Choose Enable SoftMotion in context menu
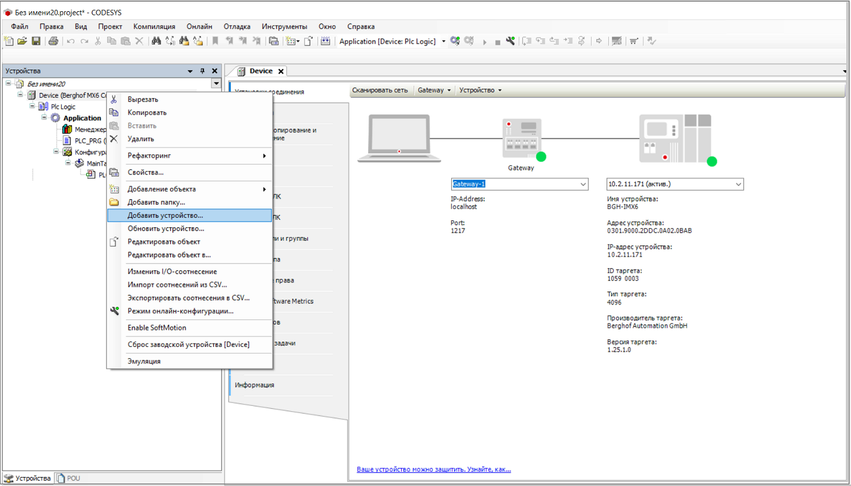This screenshot has height=486, width=851. click(x=190, y=328)
